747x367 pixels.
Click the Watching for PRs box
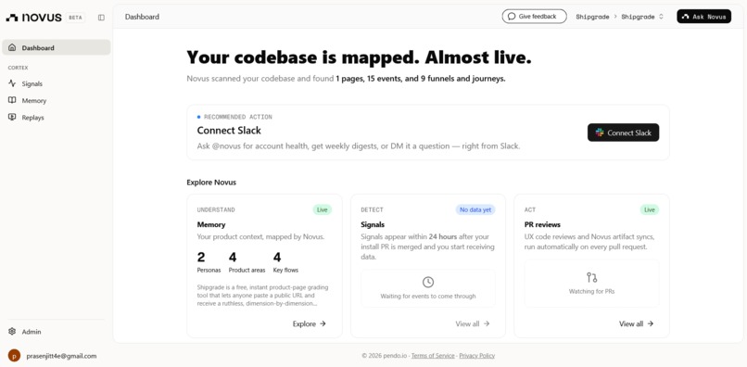[x=591, y=283]
